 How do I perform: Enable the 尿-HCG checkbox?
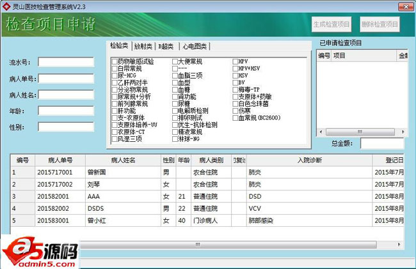[115, 75]
